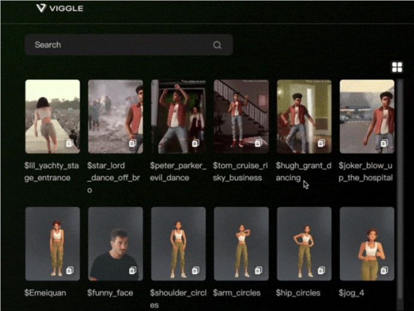The width and height of the screenshot is (414, 311).
Task: Click the $jog_4 label text
Action: point(352,293)
